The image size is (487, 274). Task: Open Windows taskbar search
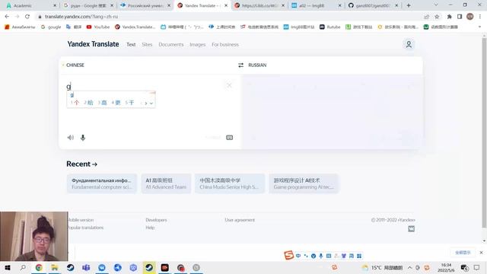click(23, 267)
